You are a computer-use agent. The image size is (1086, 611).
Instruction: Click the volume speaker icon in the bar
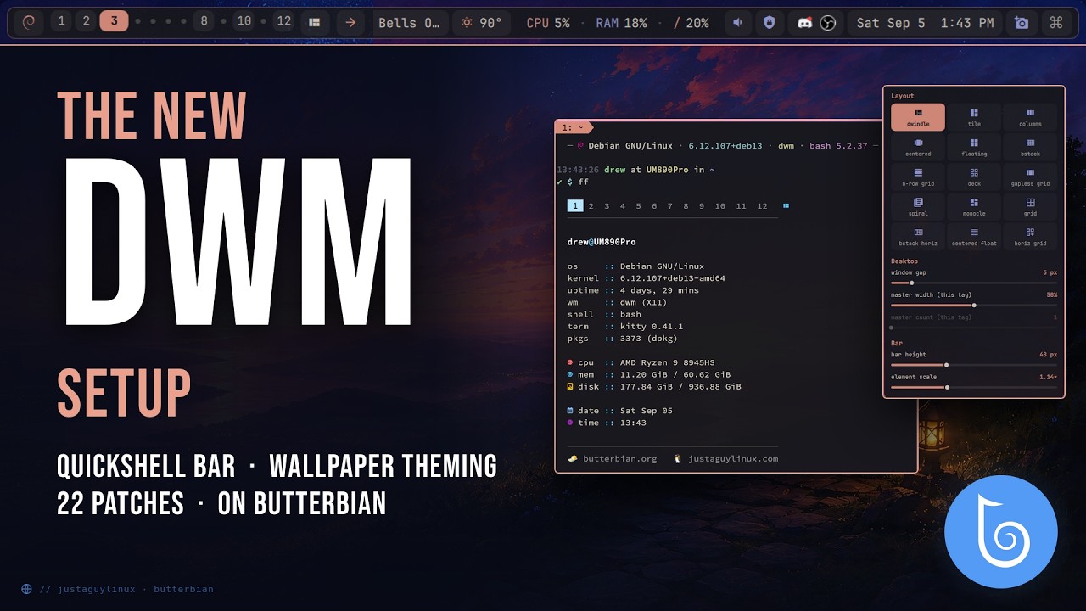(x=738, y=23)
